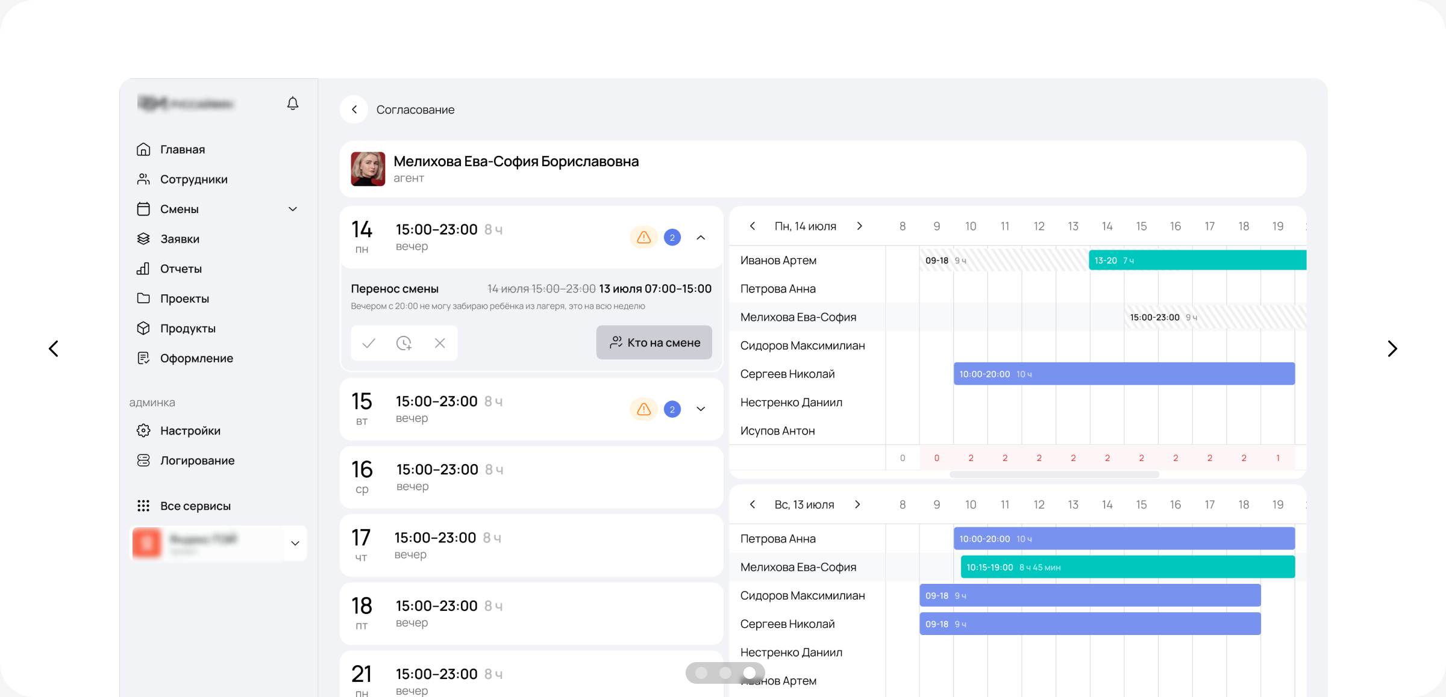1446x697 pixels.
Task: Click Мелихова Ева-София profile photo
Action: [368, 169]
